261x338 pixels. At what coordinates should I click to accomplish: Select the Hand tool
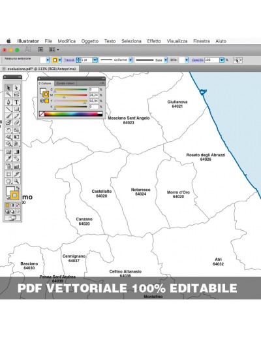8,181
